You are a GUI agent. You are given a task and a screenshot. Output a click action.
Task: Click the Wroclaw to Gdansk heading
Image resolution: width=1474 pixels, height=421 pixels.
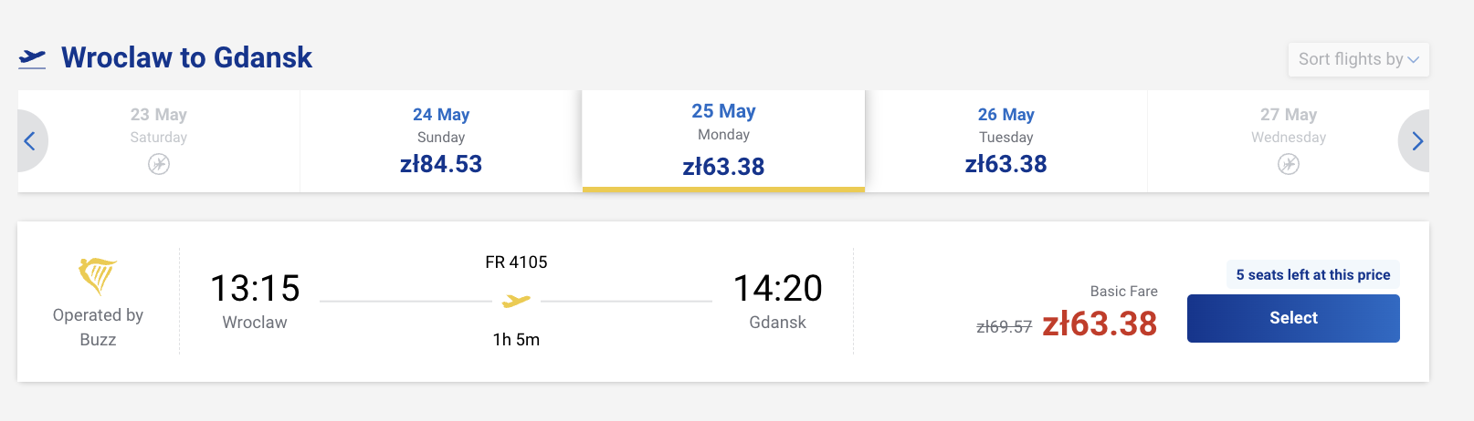[x=186, y=58]
